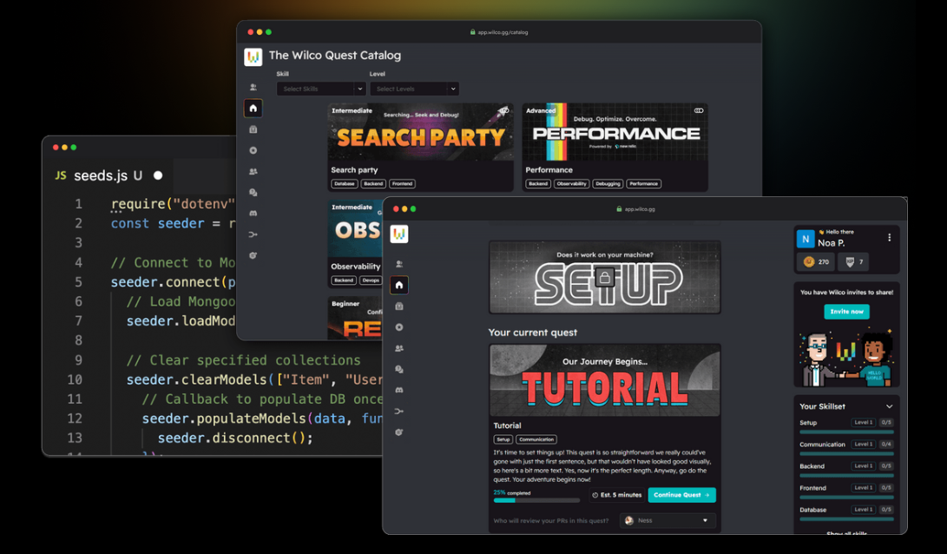Click the Invite now button
Viewport: 947px width, 554px height.
pyautogui.click(x=846, y=311)
